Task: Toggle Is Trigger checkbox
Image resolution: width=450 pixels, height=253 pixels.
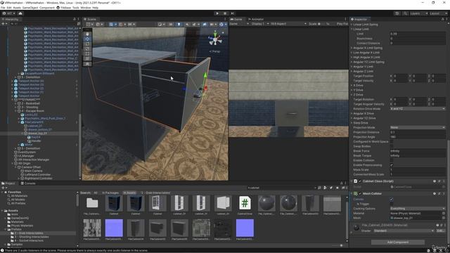Action: (392, 204)
